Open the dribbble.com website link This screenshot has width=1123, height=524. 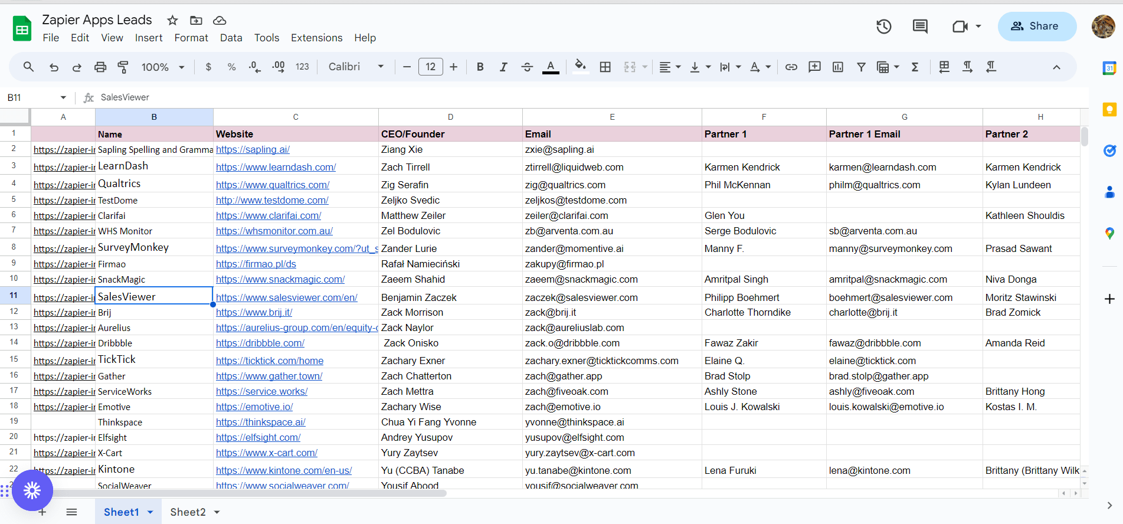point(260,343)
